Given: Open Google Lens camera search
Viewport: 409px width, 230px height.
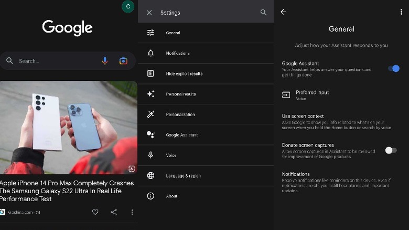Looking at the screenshot, I should [123, 61].
